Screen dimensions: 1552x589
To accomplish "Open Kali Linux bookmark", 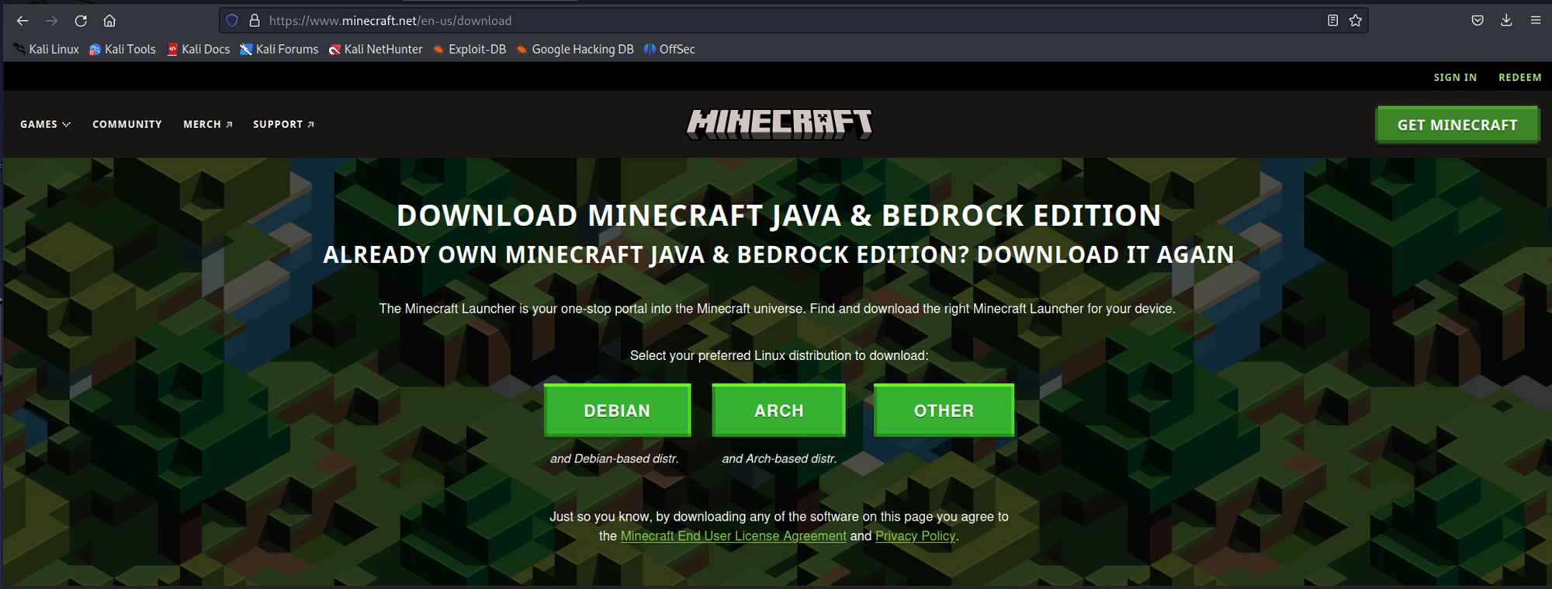I will click(x=47, y=49).
